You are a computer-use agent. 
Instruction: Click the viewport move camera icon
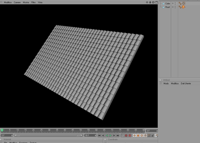[x=147, y=2]
